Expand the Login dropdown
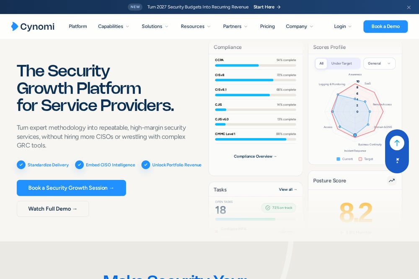The width and height of the screenshot is (419, 279). click(x=343, y=26)
